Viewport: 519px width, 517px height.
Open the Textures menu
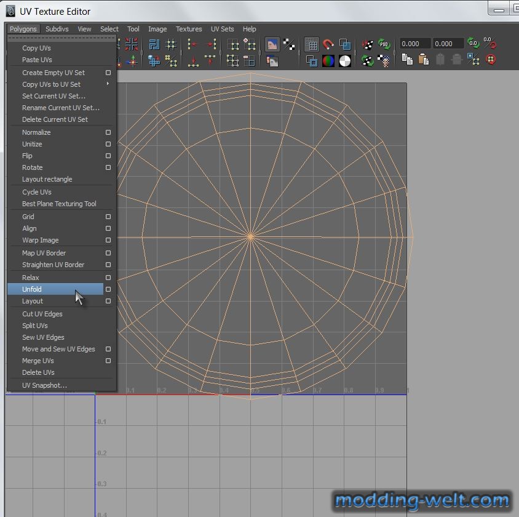[189, 29]
